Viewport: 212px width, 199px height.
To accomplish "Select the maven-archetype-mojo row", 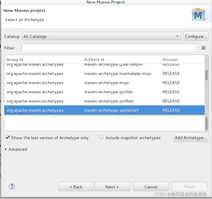I will [105, 83].
